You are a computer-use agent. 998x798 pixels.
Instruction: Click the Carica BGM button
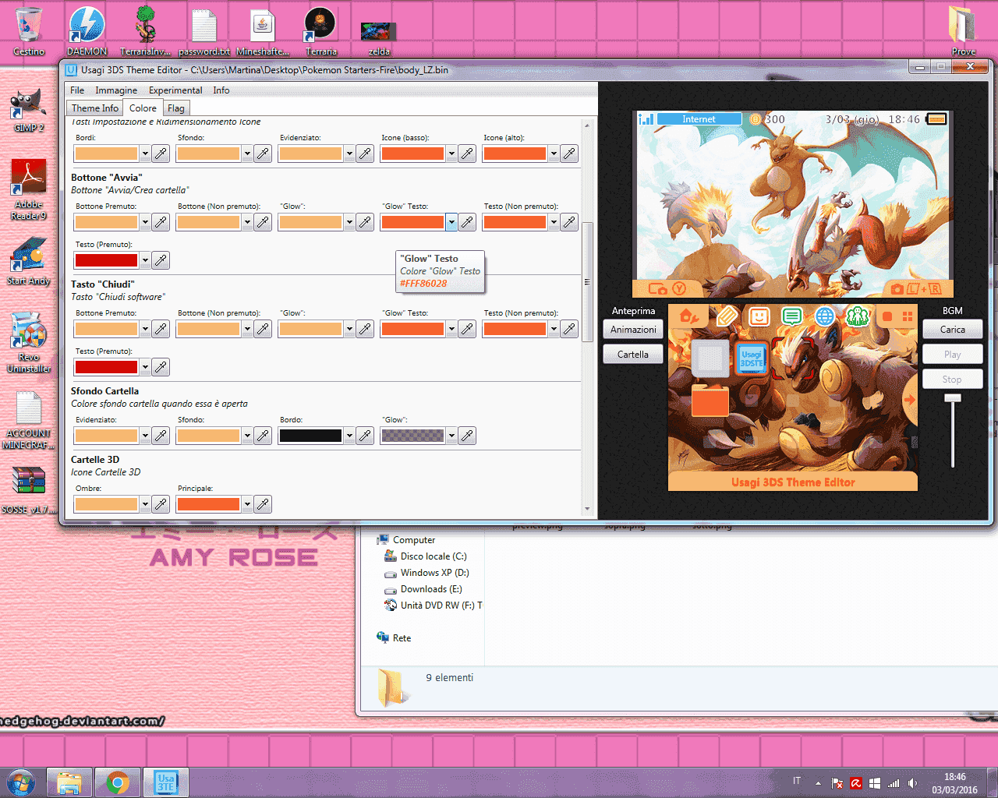(952, 330)
